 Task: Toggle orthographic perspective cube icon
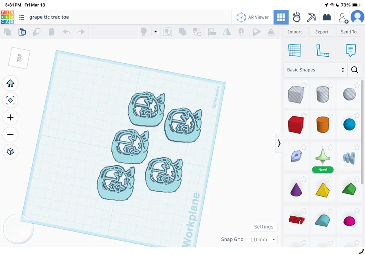coord(10,152)
